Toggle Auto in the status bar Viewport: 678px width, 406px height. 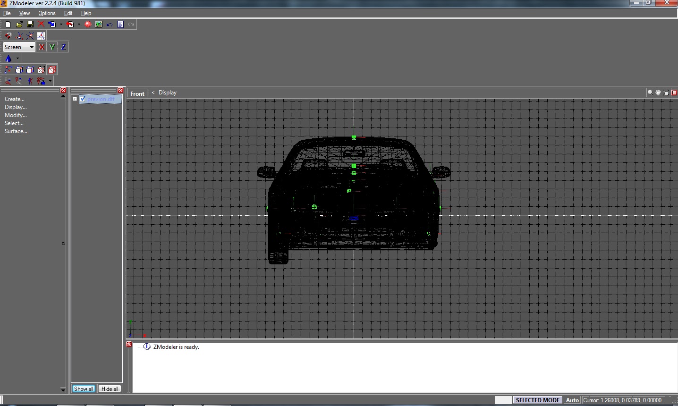[x=572, y=400]
